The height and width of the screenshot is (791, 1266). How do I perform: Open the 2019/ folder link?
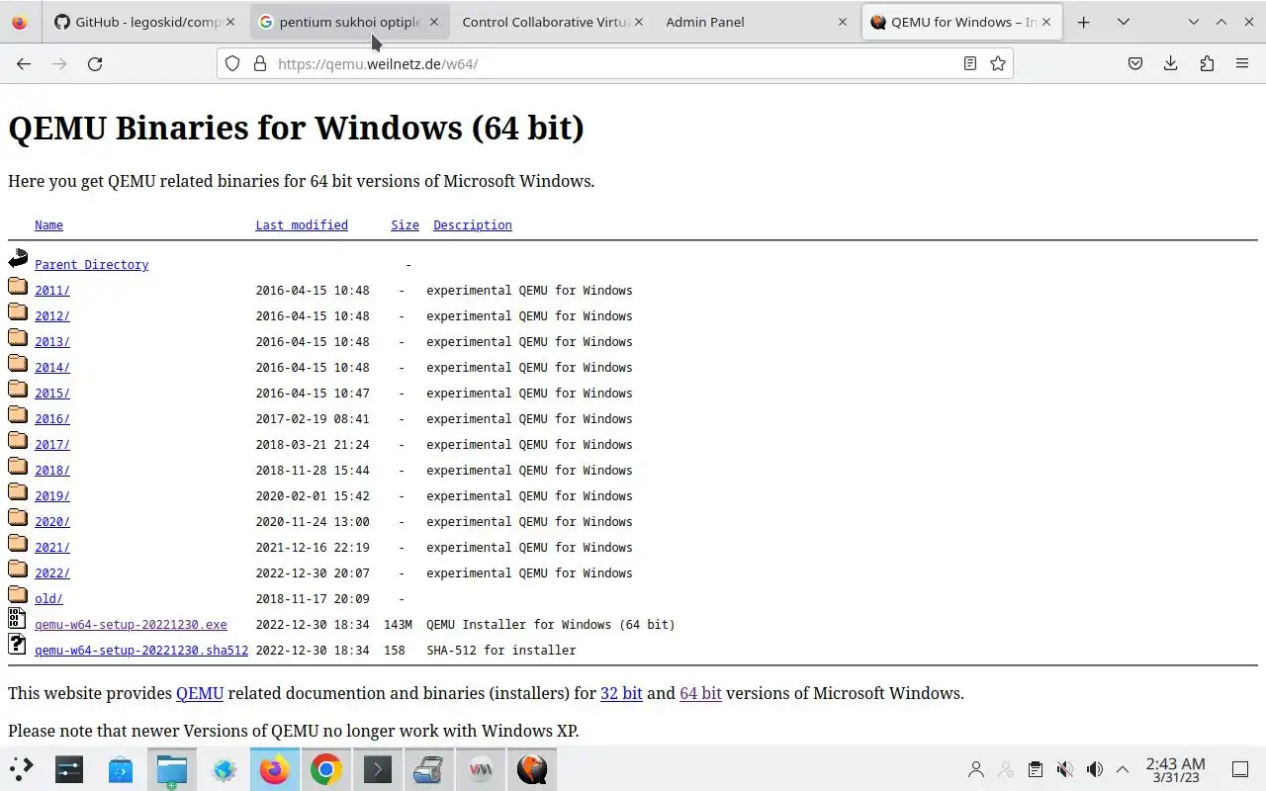(x=52, y=496)
